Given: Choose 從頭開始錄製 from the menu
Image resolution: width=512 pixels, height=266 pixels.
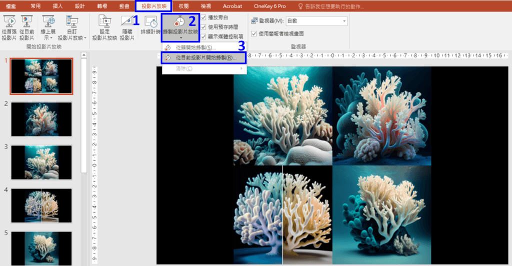Looking at the screenshot, I should [x=195, y=48].
